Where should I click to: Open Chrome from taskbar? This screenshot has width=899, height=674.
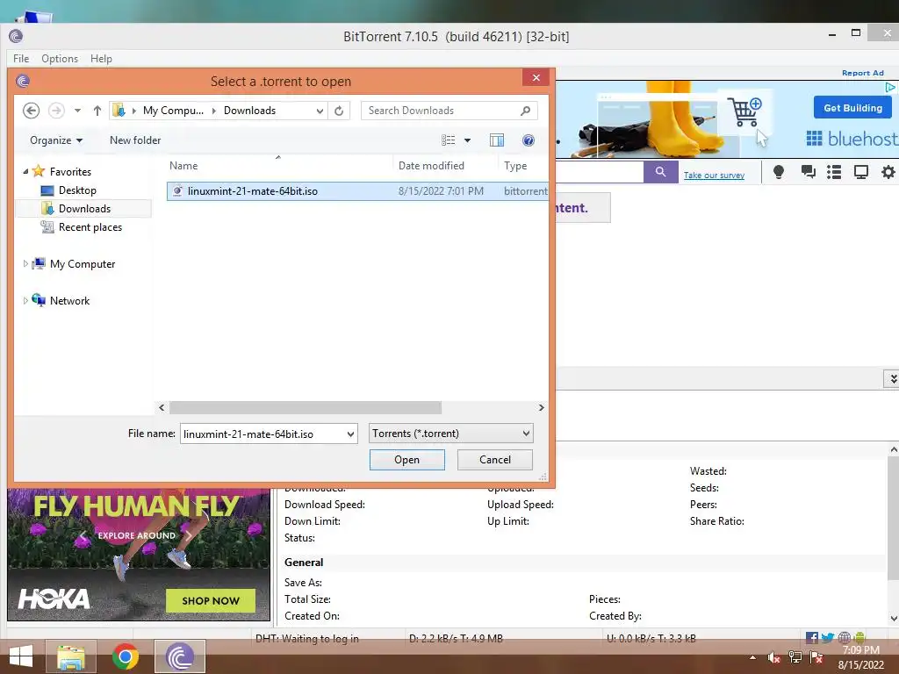[x=125, y=656]
